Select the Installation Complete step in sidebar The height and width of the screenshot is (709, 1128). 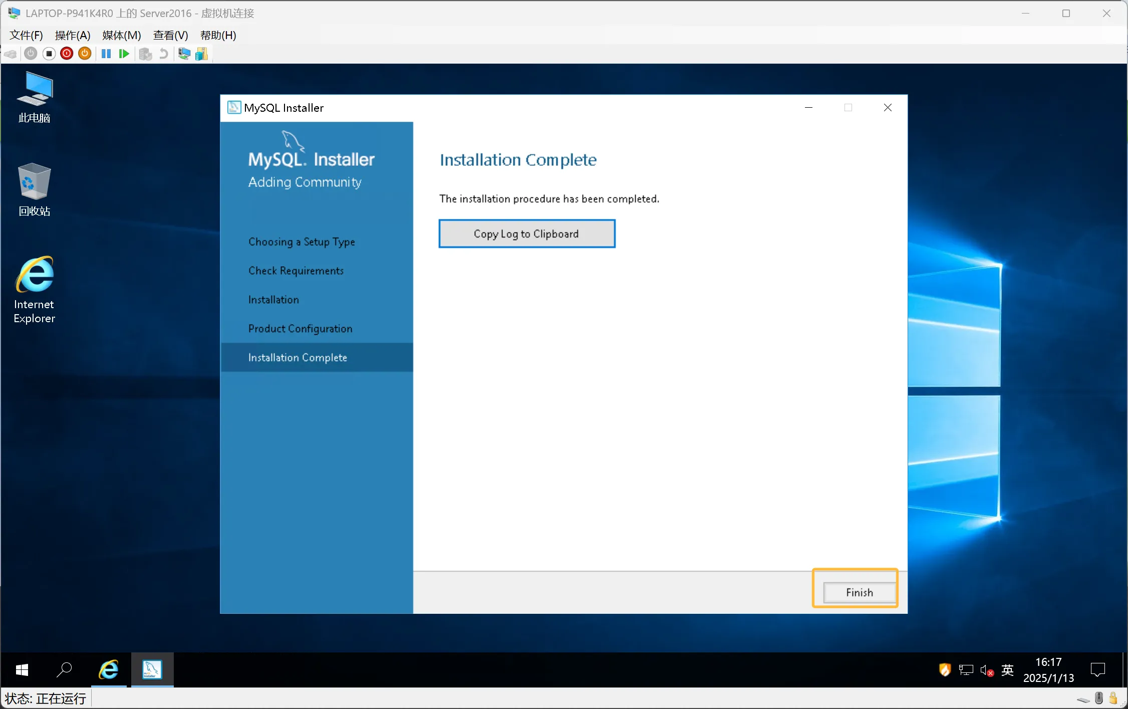297,357
